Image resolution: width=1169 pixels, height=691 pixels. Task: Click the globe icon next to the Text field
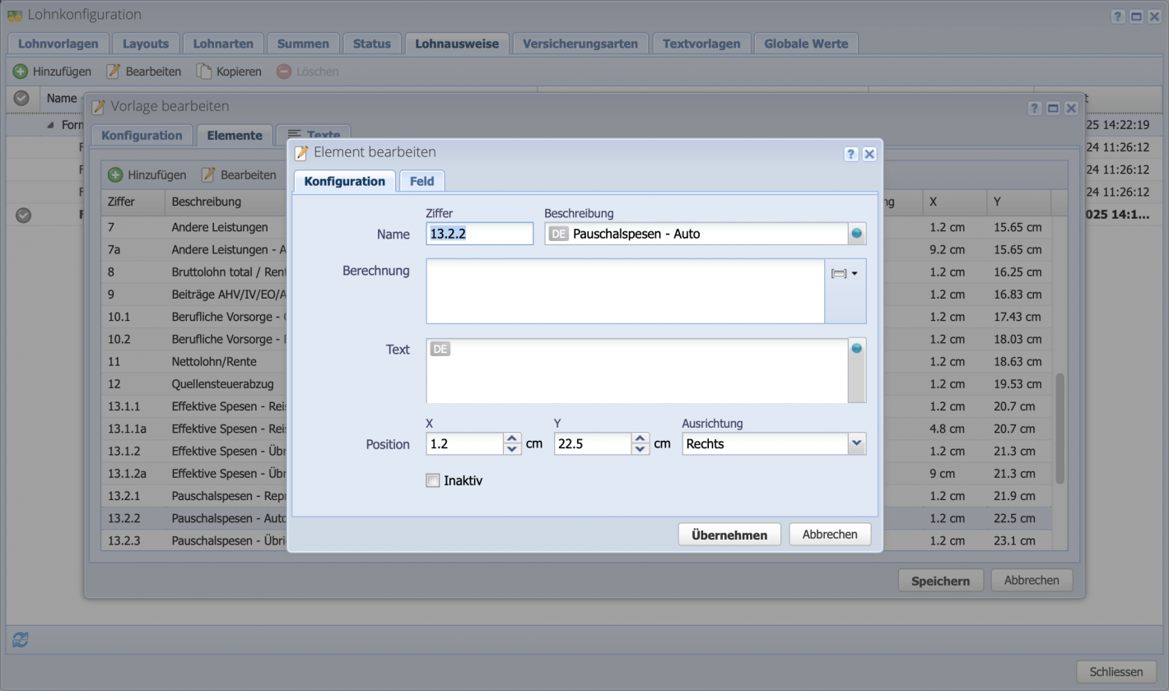pyautogui.click(x=857, y=348)
